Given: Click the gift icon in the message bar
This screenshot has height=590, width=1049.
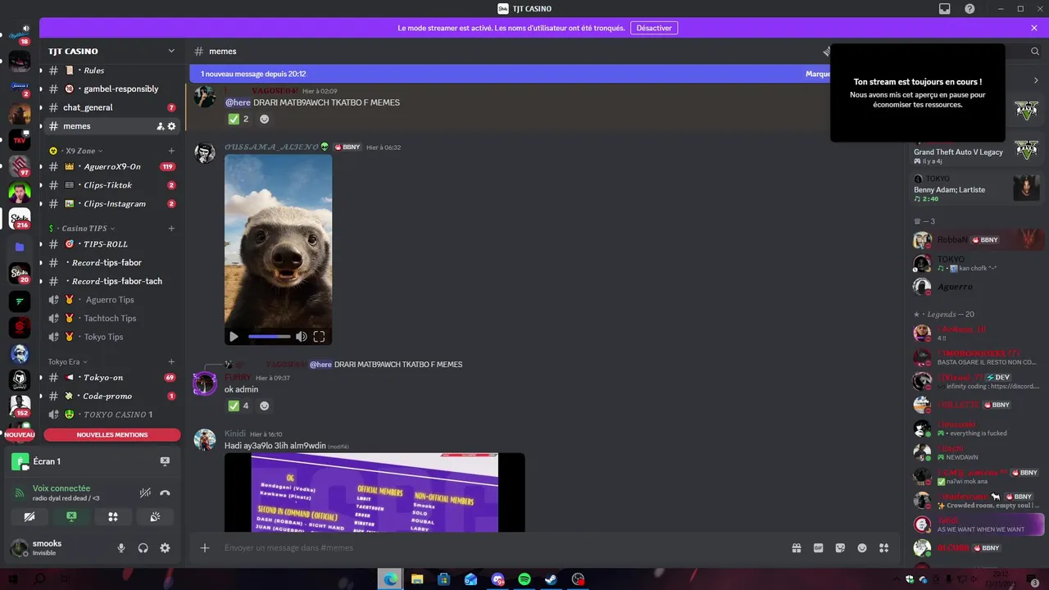Looking at the screenshot, I should (x=796, y=548).
